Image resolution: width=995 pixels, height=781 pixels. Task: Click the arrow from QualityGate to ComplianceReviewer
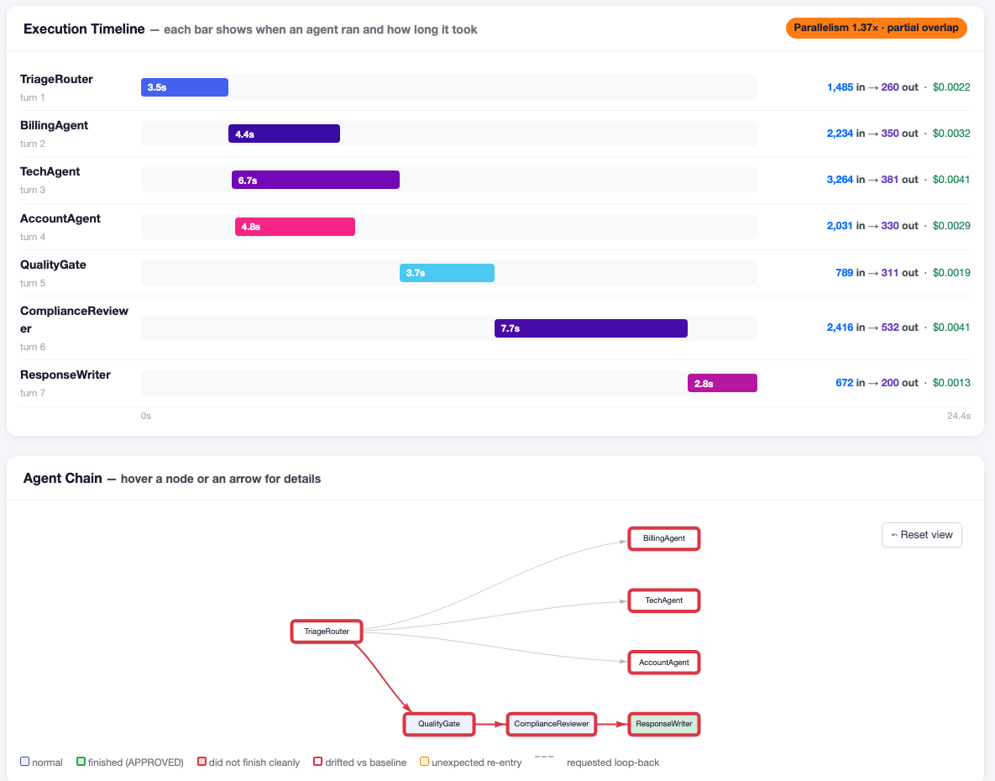(491, 724)
